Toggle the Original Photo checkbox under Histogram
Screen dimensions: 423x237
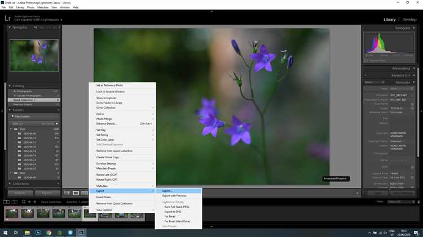[367, 61]
